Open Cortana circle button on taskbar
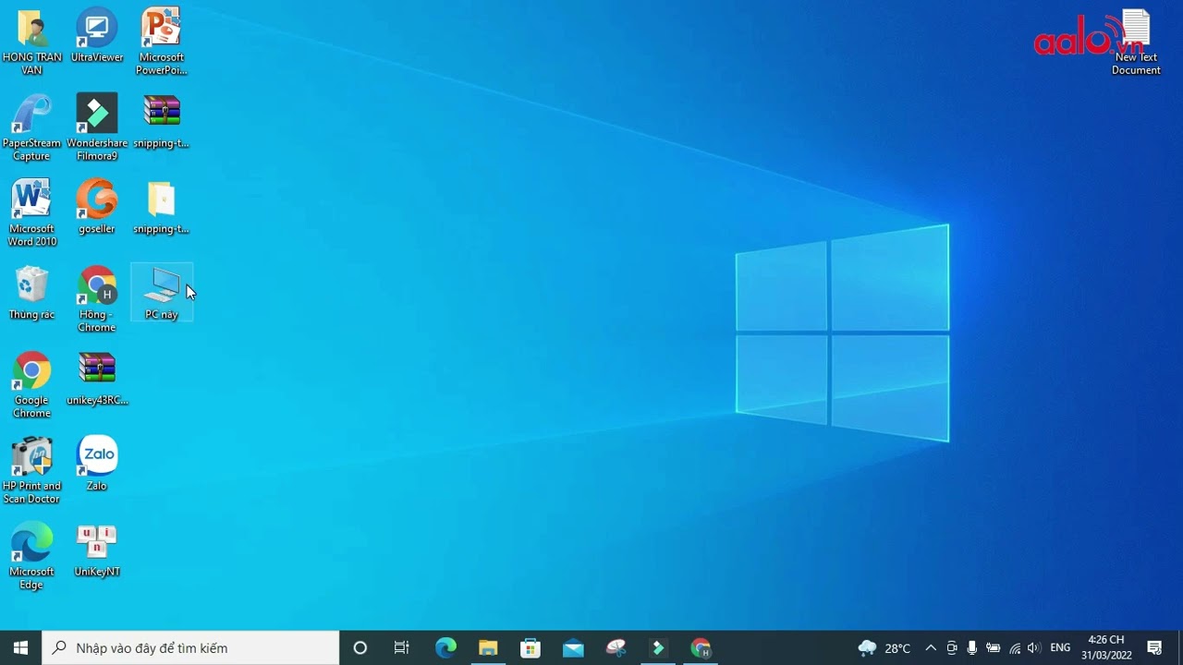This screenshot has height=665, width=1183. [x=360, y=648]
